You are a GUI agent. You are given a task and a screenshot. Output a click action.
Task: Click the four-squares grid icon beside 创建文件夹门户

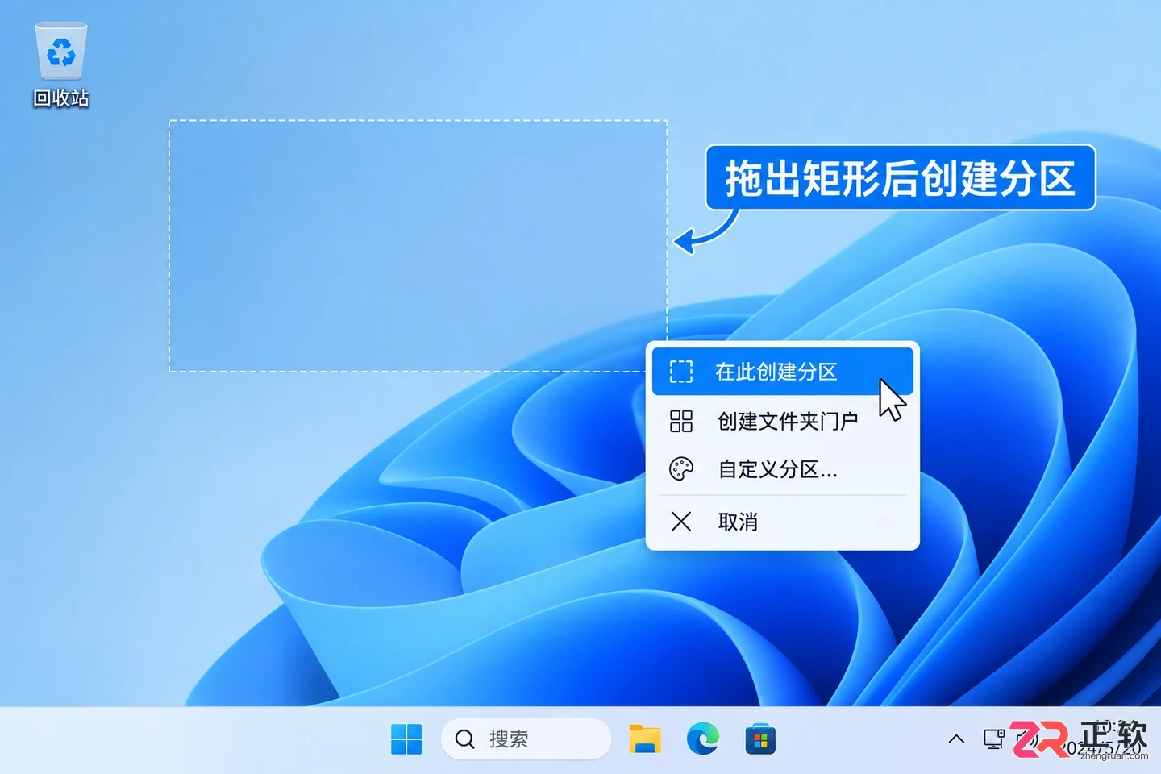pos(681,421)
